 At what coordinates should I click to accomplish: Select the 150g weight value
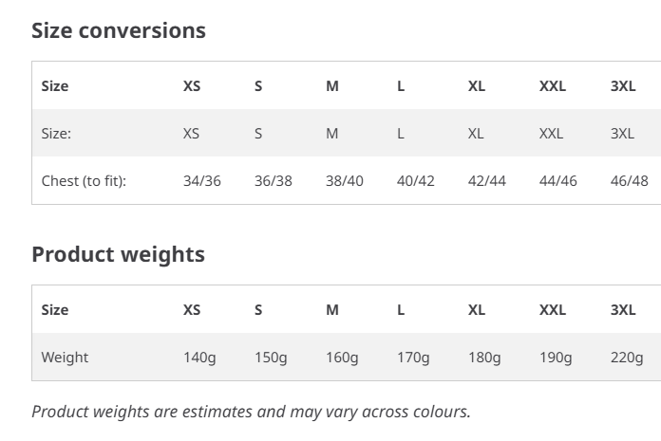coord(271,358)
